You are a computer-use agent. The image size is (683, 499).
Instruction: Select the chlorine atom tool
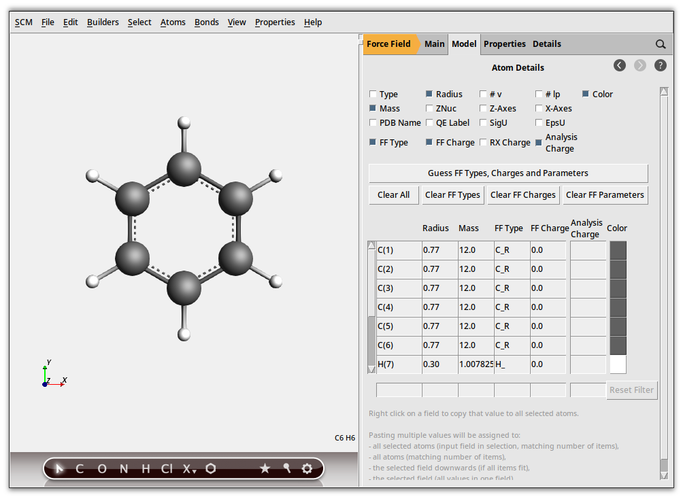pyautogui.click(x=165, y=468)
